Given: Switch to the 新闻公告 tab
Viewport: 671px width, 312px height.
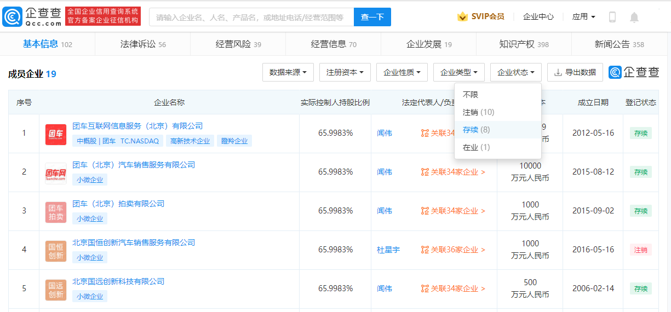Looking at the screenshot, I should point(619,44).
